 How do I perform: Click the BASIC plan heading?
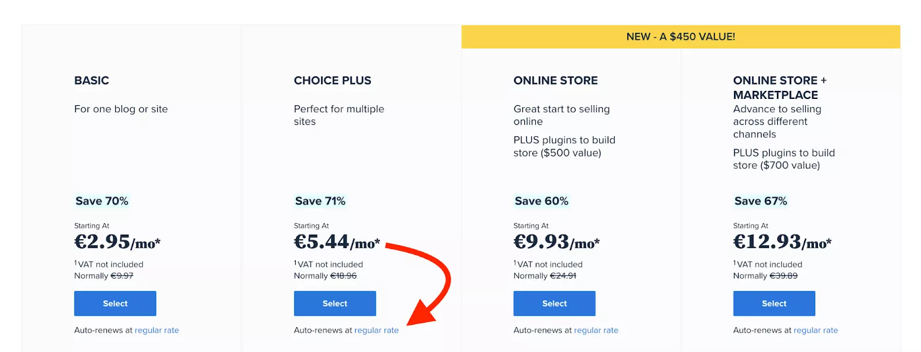(92, 81)
